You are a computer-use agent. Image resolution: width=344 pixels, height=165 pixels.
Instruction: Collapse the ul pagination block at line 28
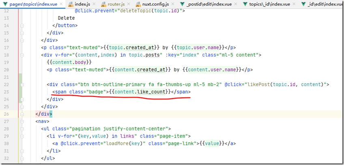pyautogui.click(x=22, y=129)
